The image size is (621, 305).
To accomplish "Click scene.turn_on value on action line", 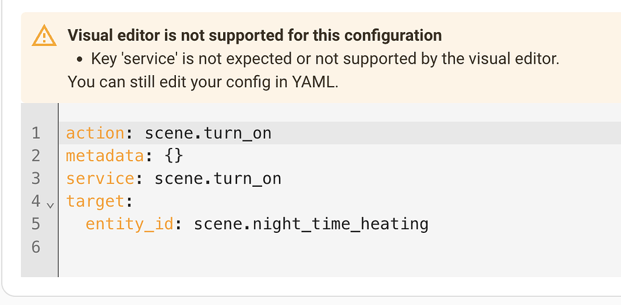I will pos(208,133).
